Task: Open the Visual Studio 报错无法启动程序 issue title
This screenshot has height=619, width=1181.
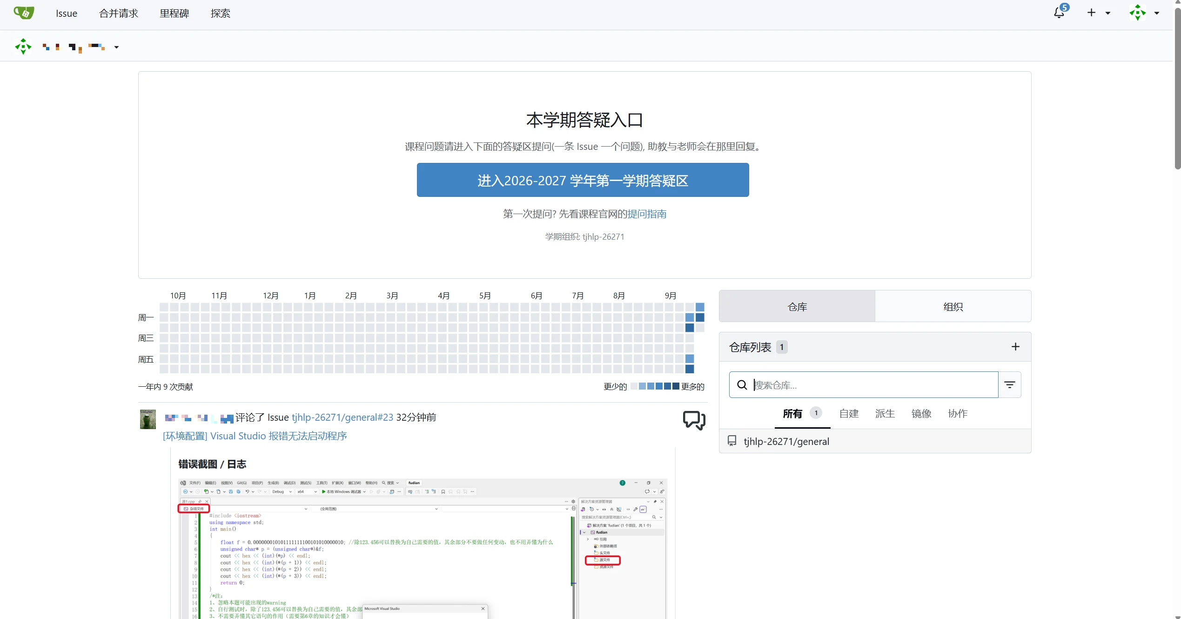Action: (x=255, y=436)
